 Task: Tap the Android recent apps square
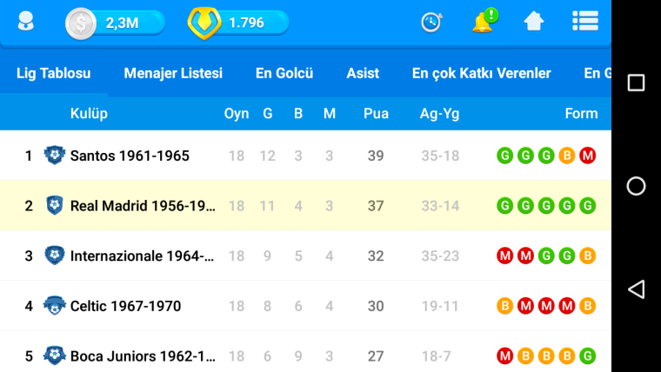point(636,83)
